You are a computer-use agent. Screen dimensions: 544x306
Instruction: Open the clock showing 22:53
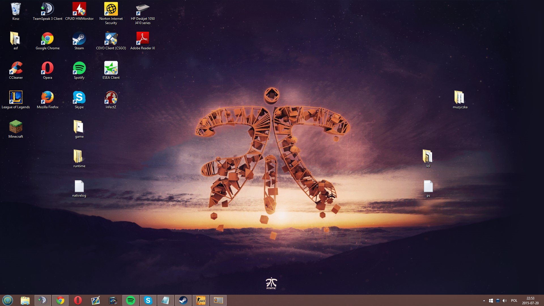530,301
